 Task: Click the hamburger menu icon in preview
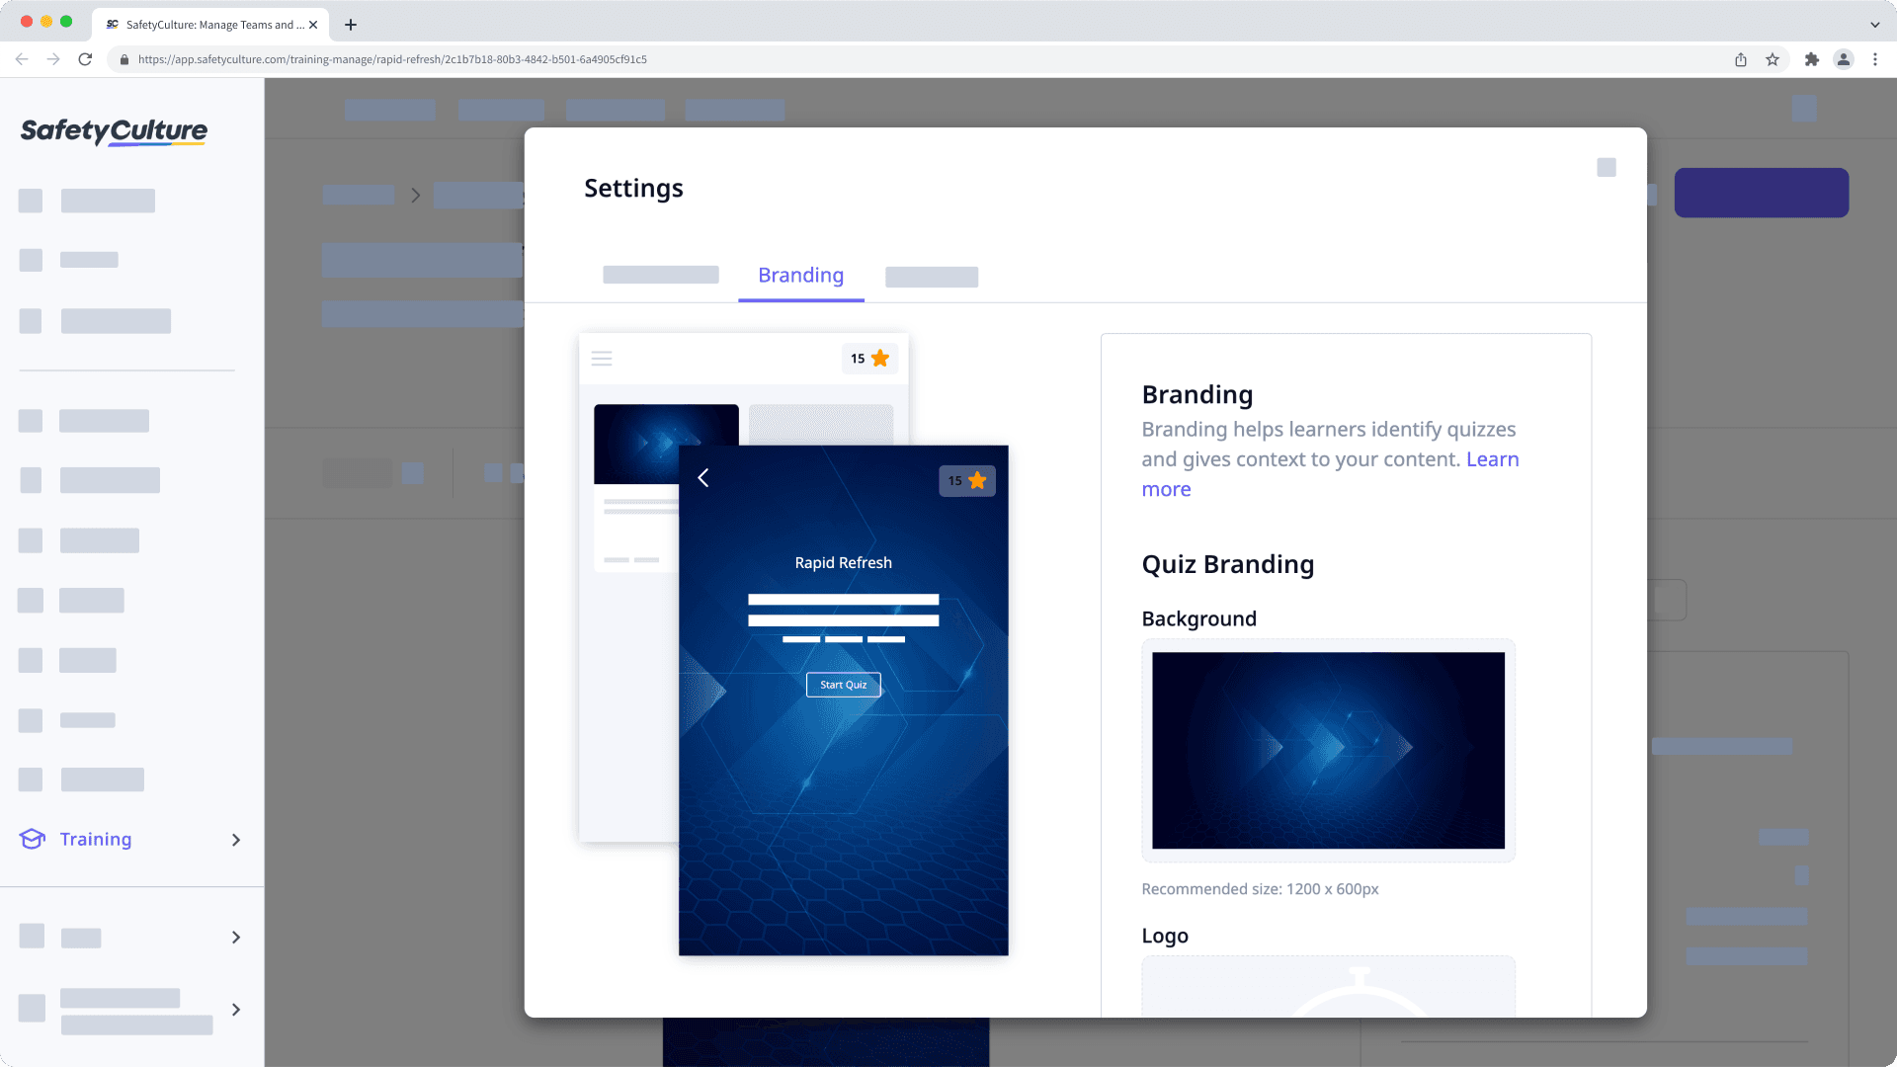(601, 359)
